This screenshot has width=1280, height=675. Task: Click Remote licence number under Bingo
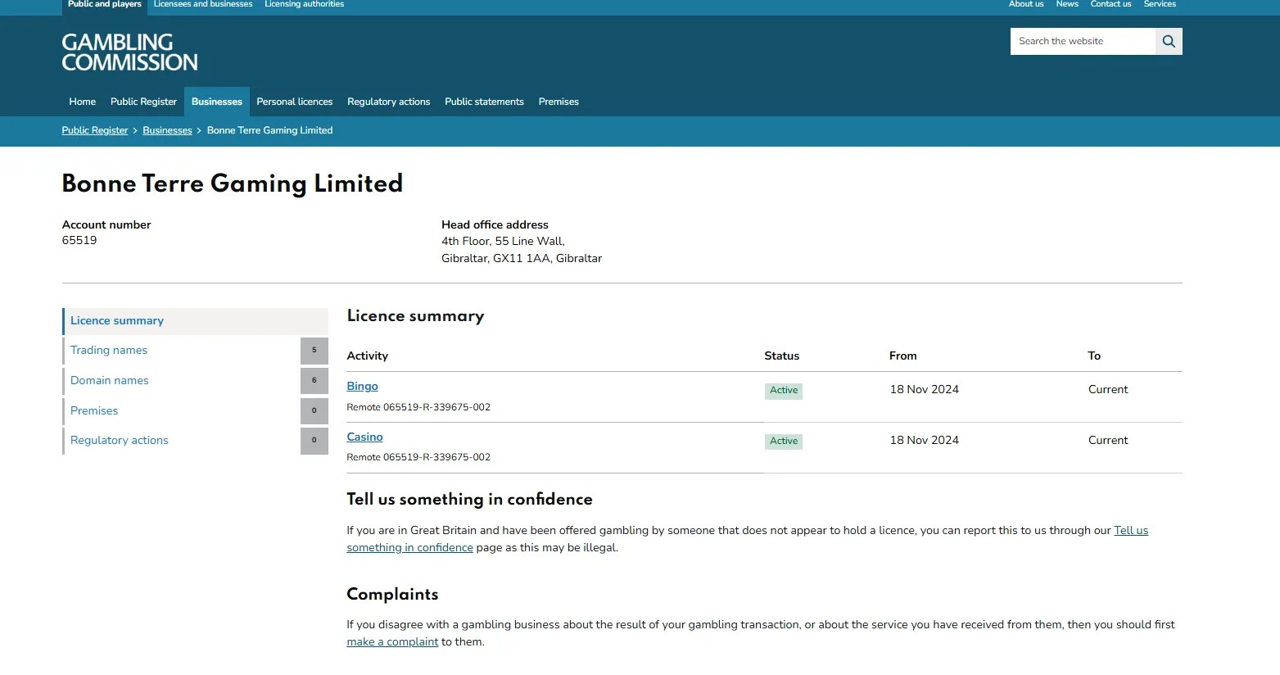418,407
